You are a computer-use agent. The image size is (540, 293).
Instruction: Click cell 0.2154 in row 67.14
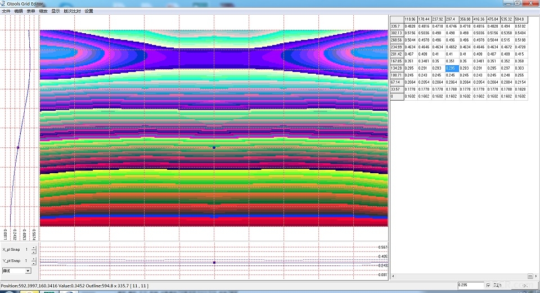coord(521,82)
